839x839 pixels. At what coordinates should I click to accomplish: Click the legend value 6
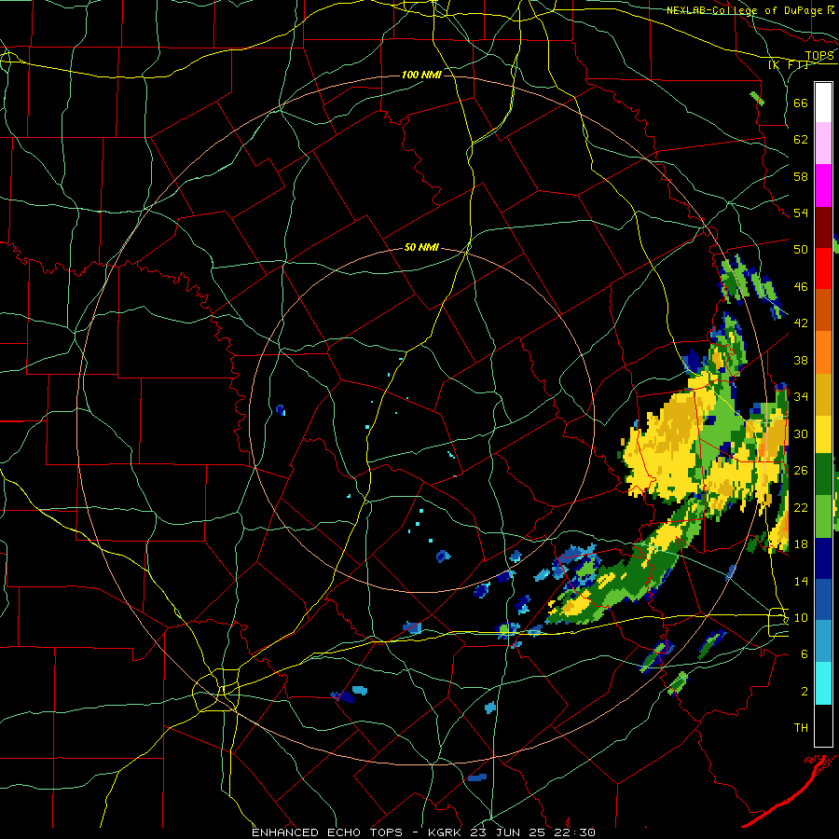805,653
